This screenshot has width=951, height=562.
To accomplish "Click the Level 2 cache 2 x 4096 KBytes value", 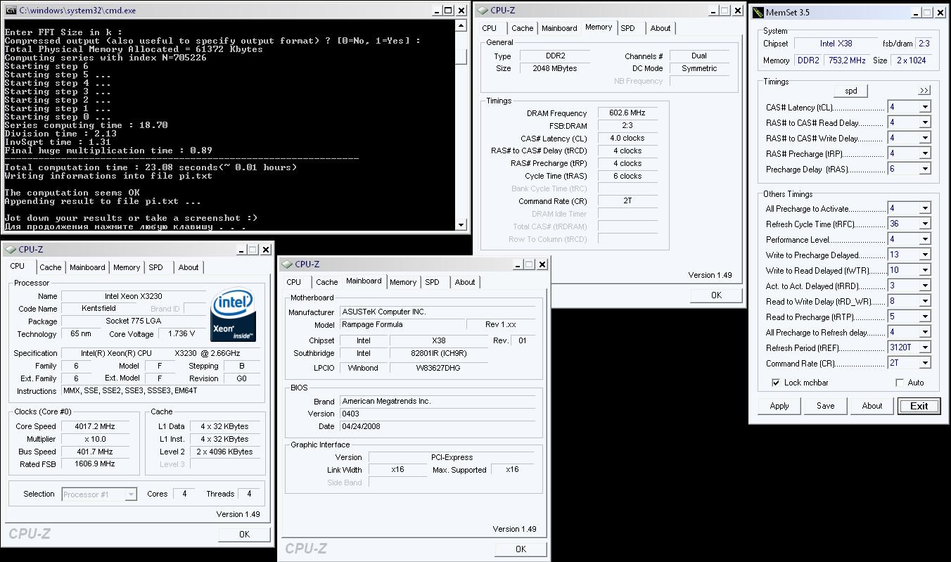I will tap(224, 452).
